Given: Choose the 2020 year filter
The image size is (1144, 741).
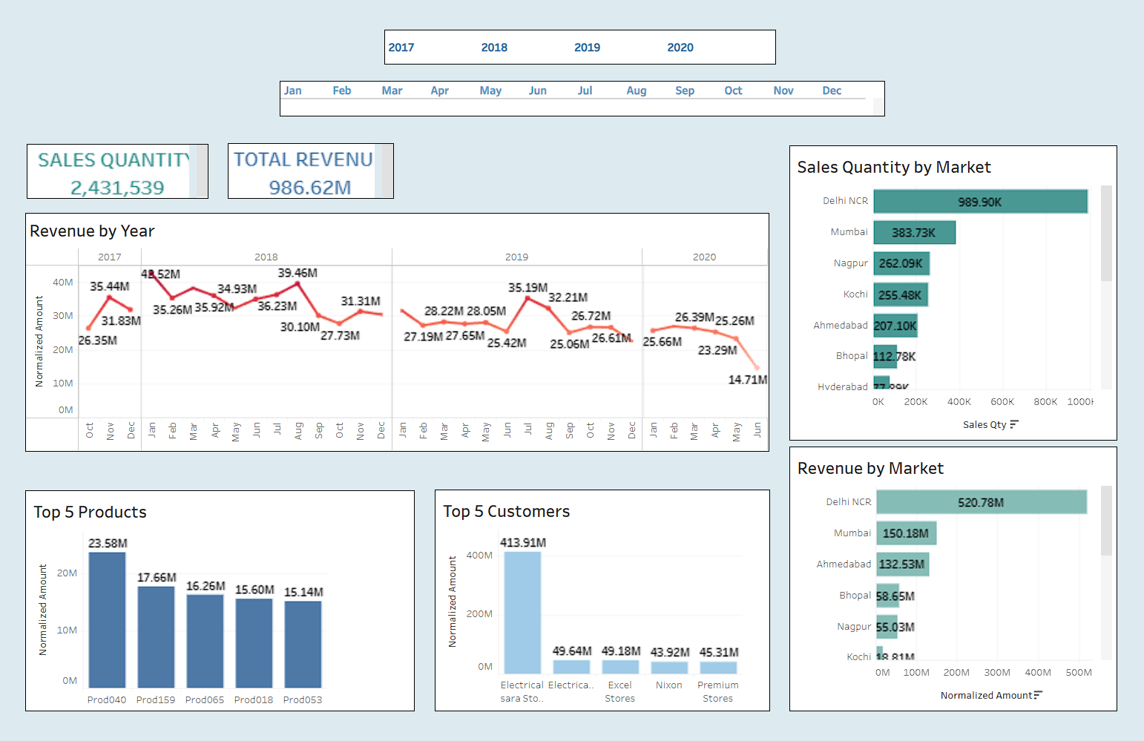Looking at the screenshot, I should [x=680, y=47].
